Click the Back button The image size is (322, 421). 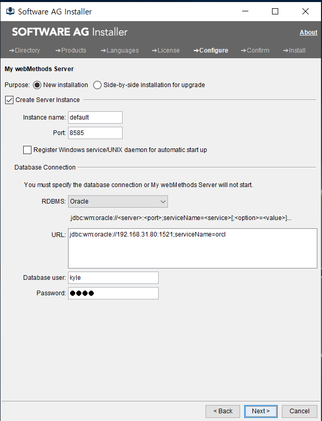[223, 411]
